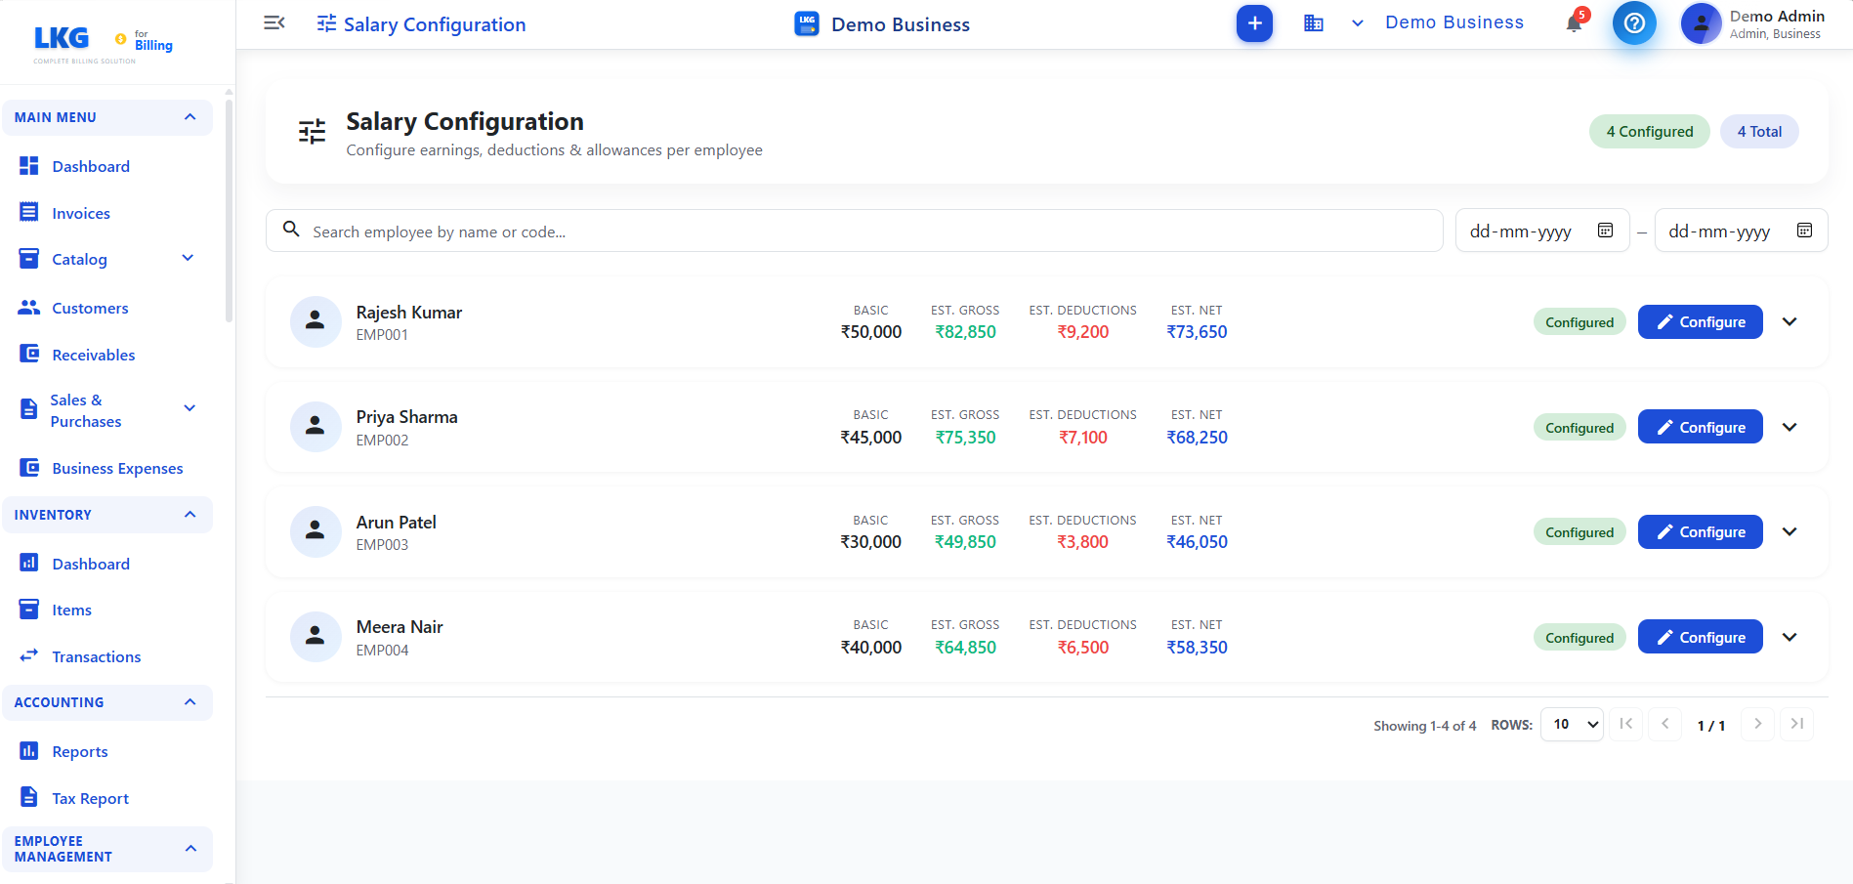Configure salary for Rajesh Kumar
Viewport: 1853px width, 884px height.
(x=1700, y=321)
